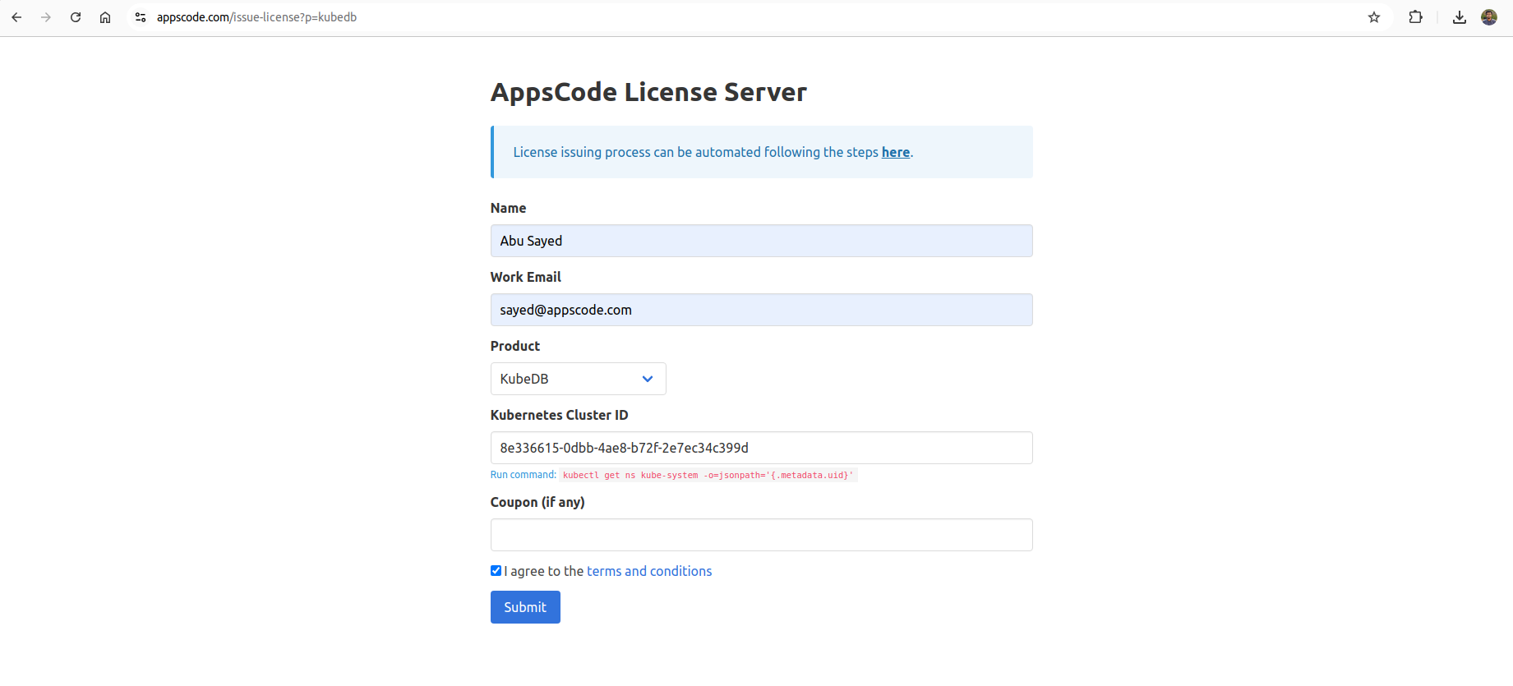View site information icon in address bar

tap(141, 17)
